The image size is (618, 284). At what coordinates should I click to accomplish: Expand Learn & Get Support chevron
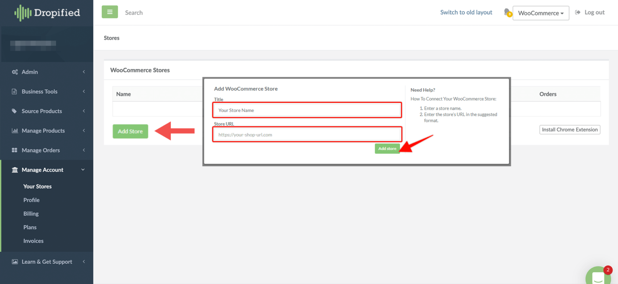coord(83,262)
